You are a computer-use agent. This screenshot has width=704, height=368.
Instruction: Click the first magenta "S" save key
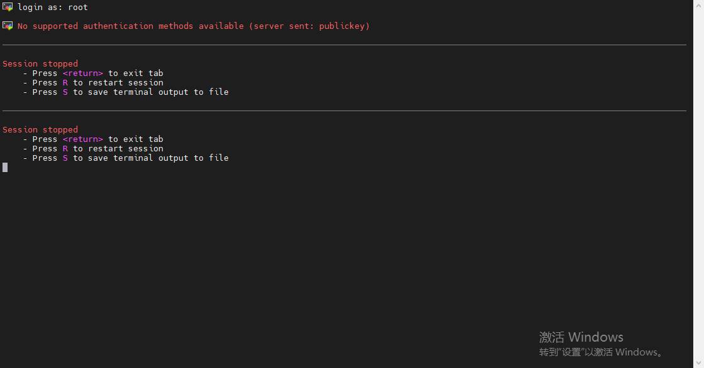[x=65, y=92]
